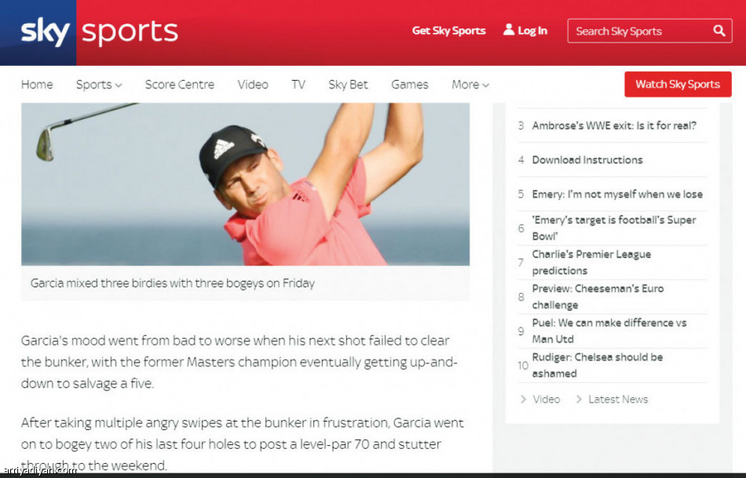Go to Sky Bet nav item
Viewport: 746px width, 478px height.
348,85
